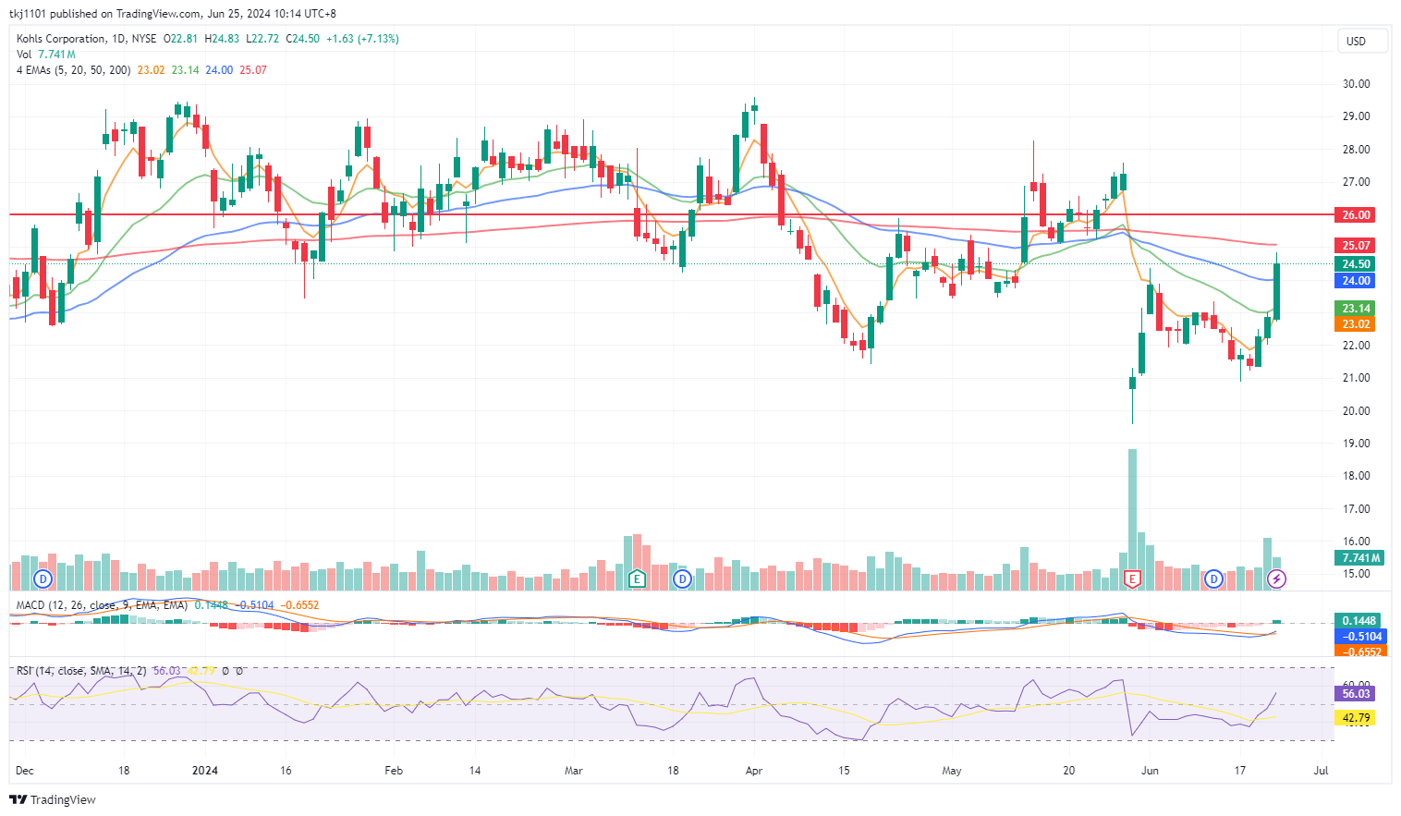Image resolution: width=1401 pixels, height=816 pixels.
Task: Click the 15.00 price axis label
Action: tap(1356, 574)
